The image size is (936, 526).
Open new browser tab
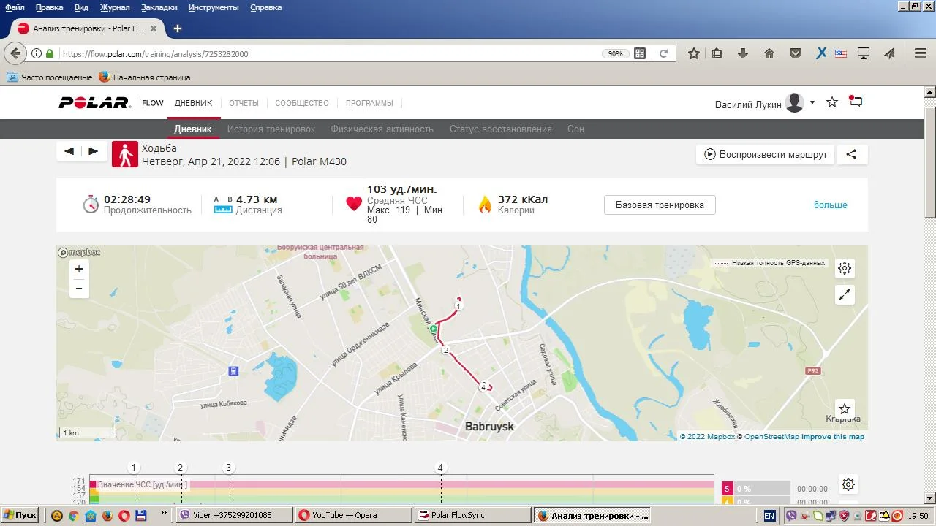pos(177,28)
